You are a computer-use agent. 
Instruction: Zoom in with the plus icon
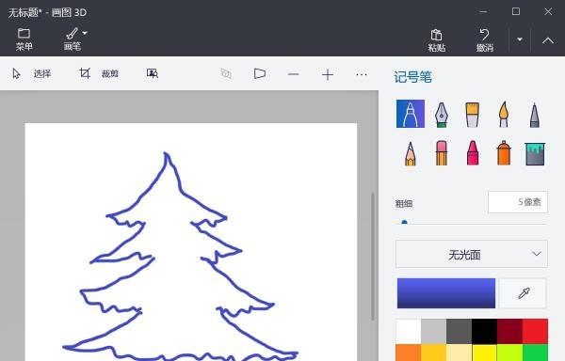tap(328, 74)
